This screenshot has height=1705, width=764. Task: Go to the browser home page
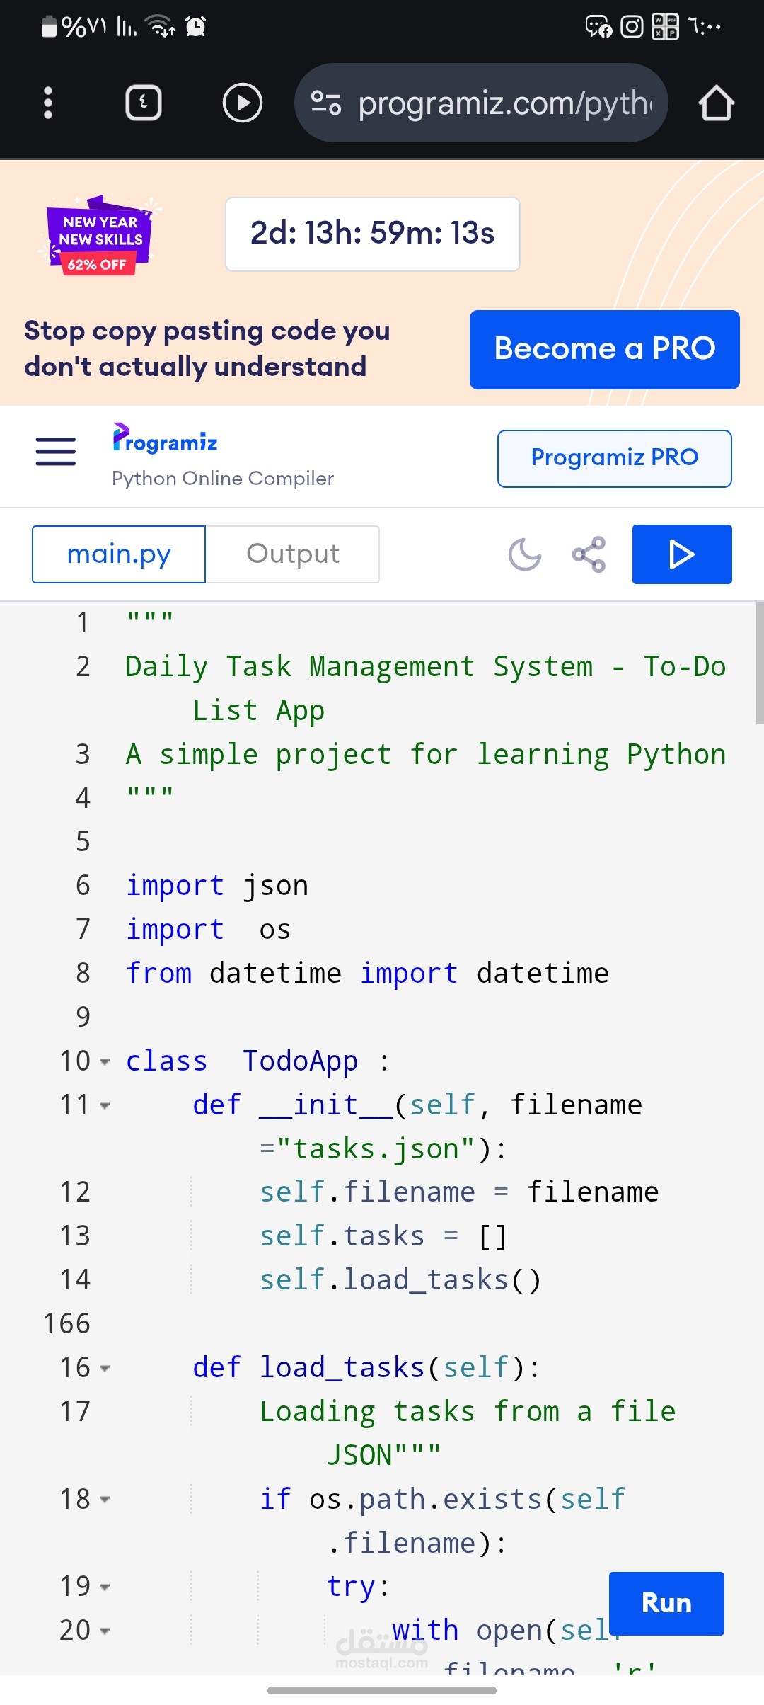pos(716,103)
